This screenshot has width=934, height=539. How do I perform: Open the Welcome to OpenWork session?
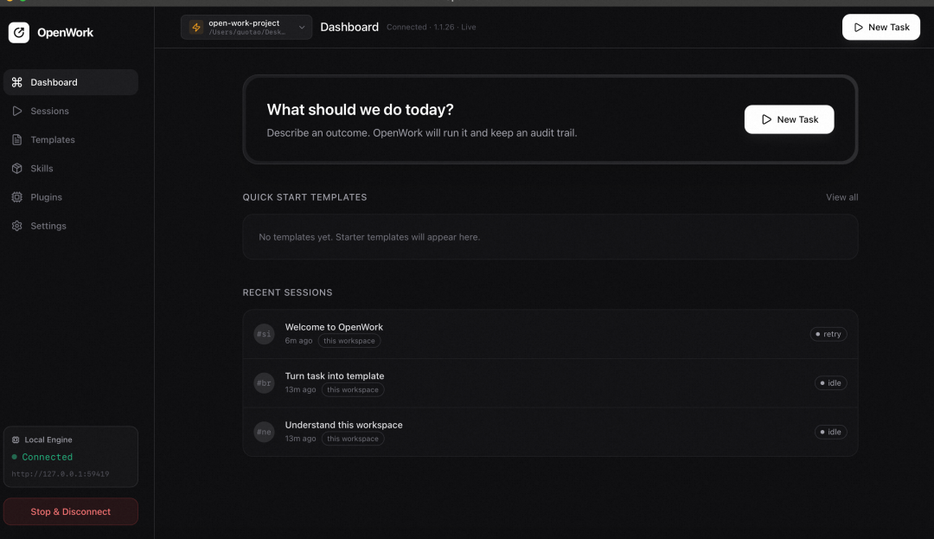tap(334, 327)
